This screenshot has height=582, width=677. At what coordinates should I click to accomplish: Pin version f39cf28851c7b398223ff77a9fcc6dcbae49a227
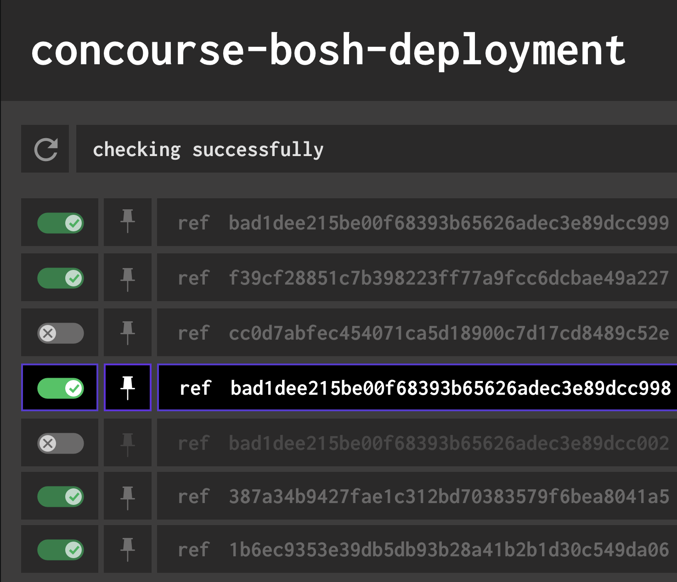coord(127,278)
